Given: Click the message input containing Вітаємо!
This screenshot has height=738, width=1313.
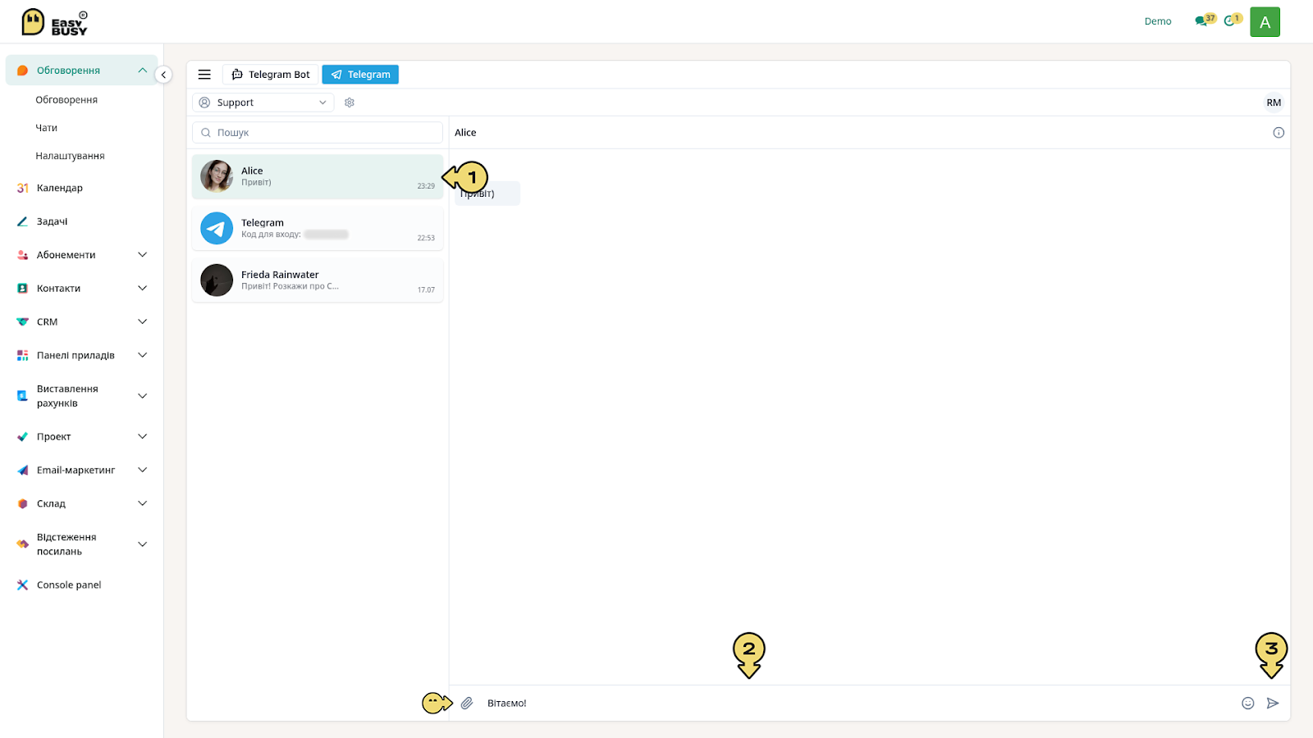Looking at the screenshot, I should (858, 704).
